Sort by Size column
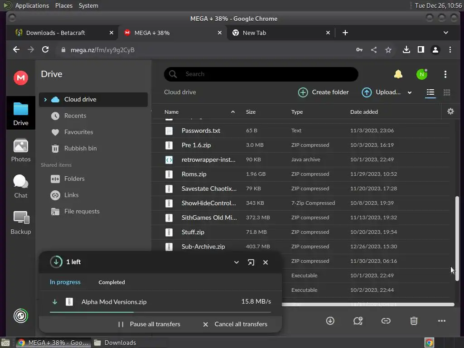Image resolution: width=464 pixels, height=348 pixels. click(x=251, y=112)
